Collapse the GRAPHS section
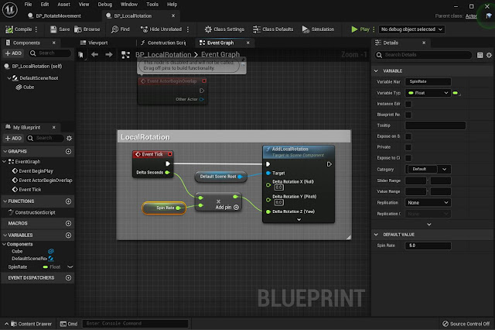This screenshot has height=330, width=495. click(5, 151)
